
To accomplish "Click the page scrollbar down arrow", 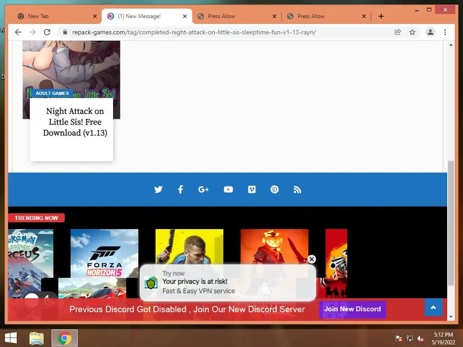I will point(451,317).
